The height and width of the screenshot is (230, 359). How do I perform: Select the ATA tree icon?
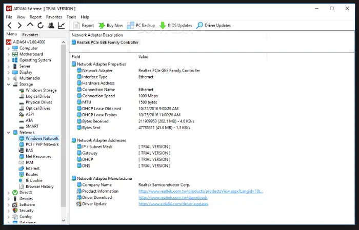[x=22, y=120]
